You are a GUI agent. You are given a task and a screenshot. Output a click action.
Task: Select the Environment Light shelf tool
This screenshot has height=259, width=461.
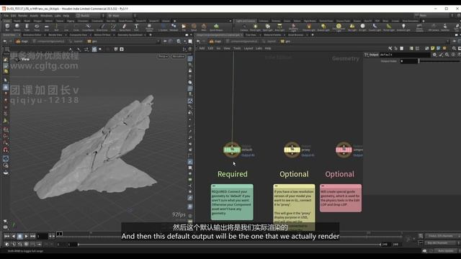pos(339,27)
